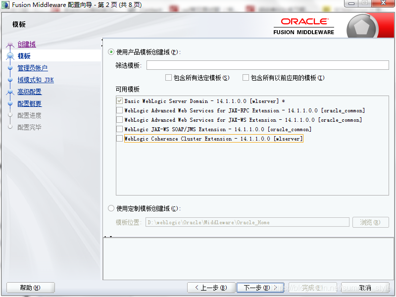Click the left pane splitter arrows
This screenshot has width=396, height=297.
pyautogui.click(x=102, y=43)
